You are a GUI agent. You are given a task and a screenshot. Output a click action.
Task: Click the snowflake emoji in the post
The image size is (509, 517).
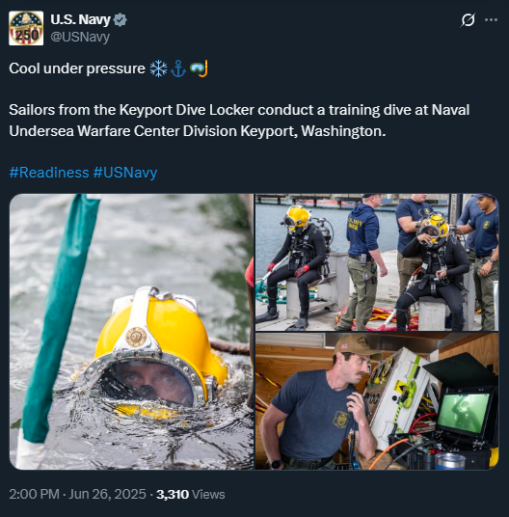(158, 68)
